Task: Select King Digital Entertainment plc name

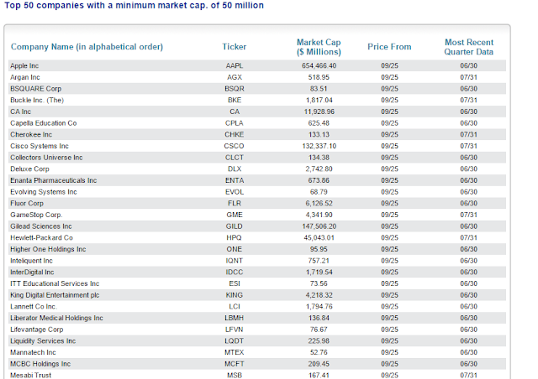Action: 55,295
